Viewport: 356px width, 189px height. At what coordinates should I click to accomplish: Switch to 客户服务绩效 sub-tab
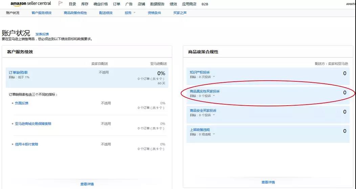[42, 13]
